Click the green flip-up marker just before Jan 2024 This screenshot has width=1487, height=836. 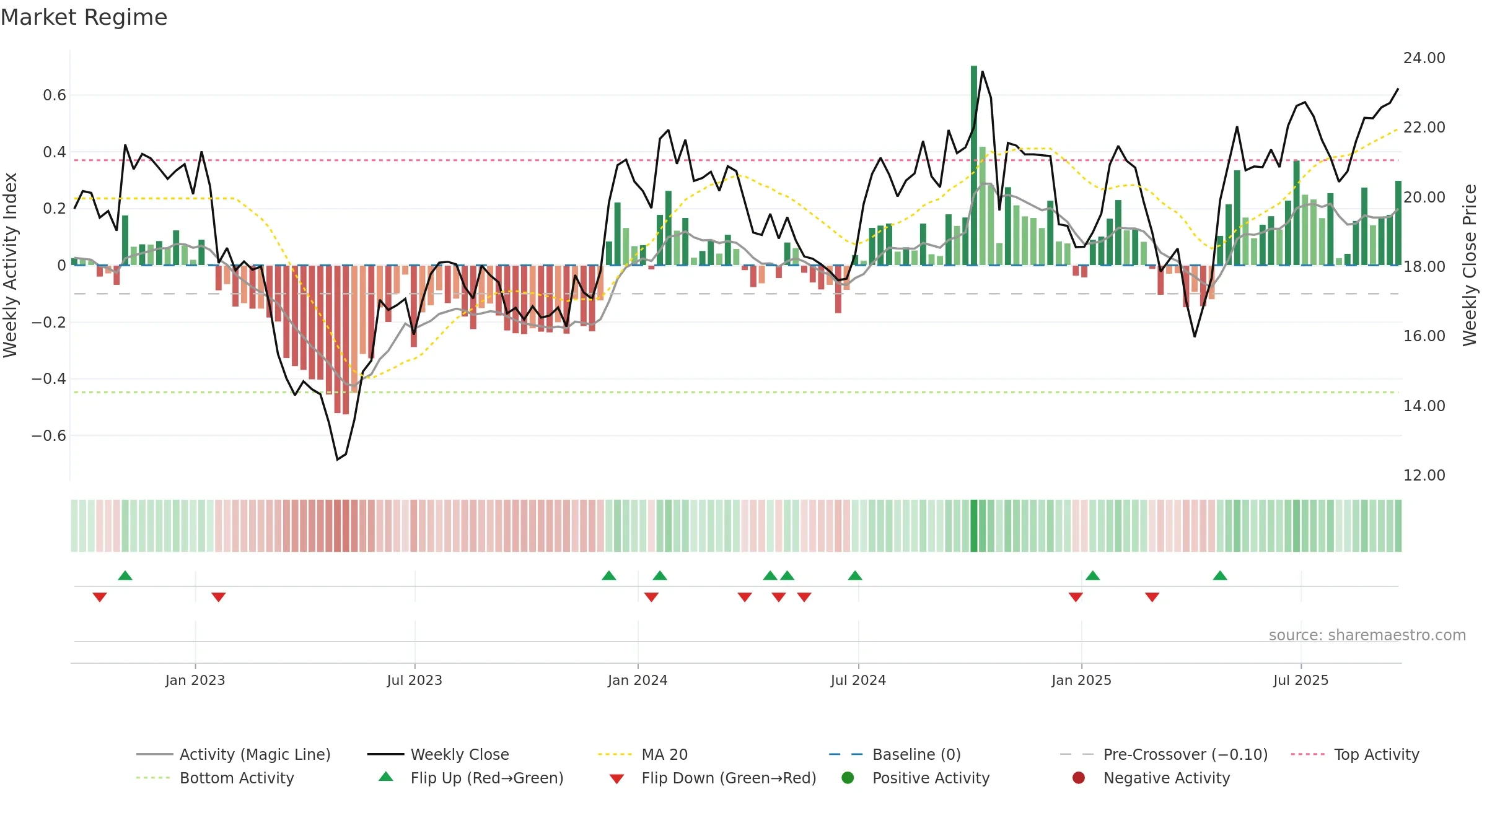(x=609, y=575)
